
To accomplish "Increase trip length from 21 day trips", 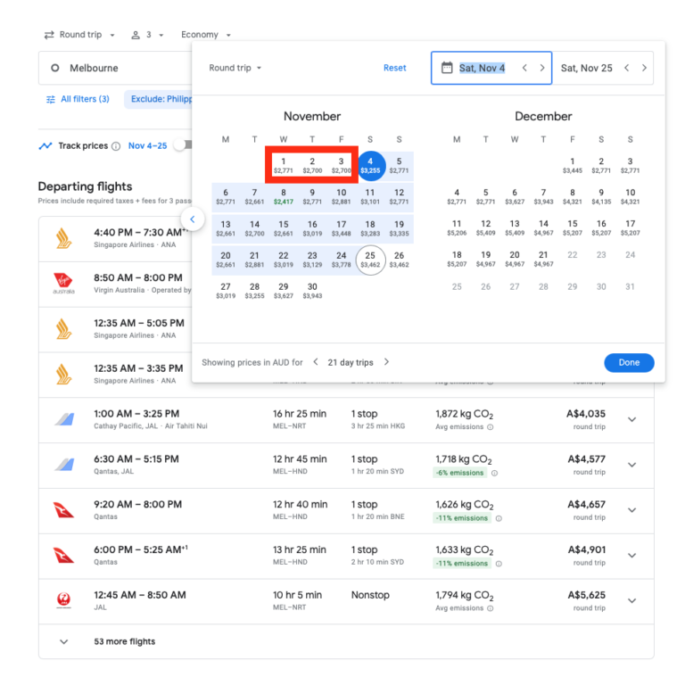I will click(386, 362).
